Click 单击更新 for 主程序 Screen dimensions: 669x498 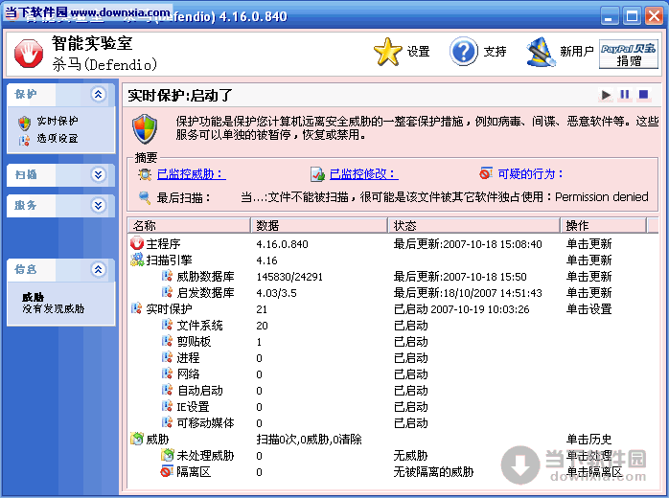(x=589, y=244)
